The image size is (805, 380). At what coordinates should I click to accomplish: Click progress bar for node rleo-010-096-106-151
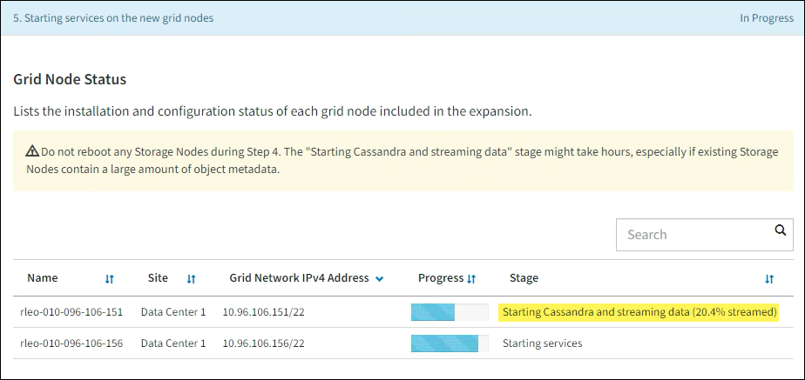[450, 311]
